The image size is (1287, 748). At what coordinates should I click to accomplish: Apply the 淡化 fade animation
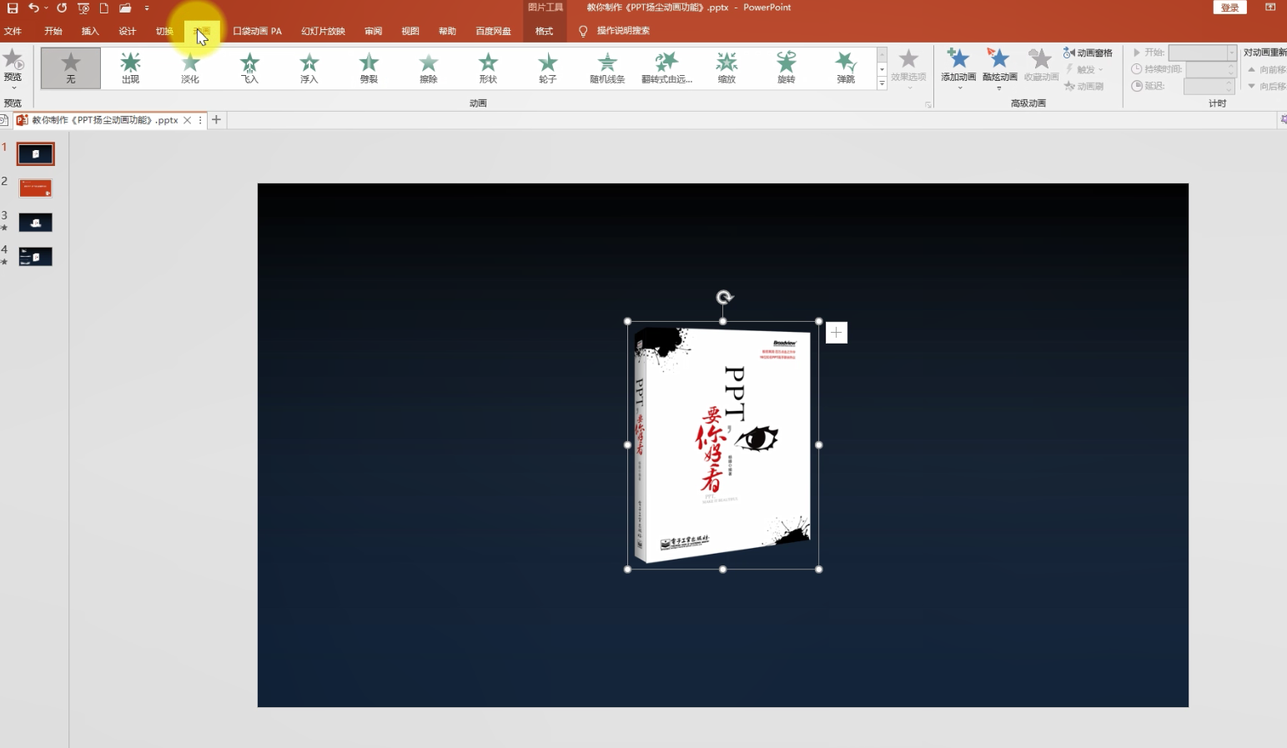[190, 68]
